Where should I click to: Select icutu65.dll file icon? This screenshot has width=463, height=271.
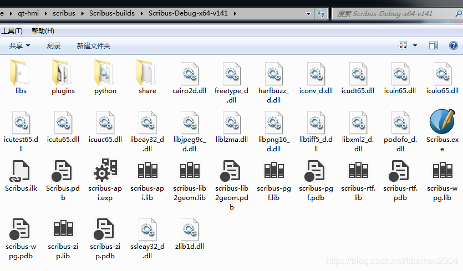[63, 122]
